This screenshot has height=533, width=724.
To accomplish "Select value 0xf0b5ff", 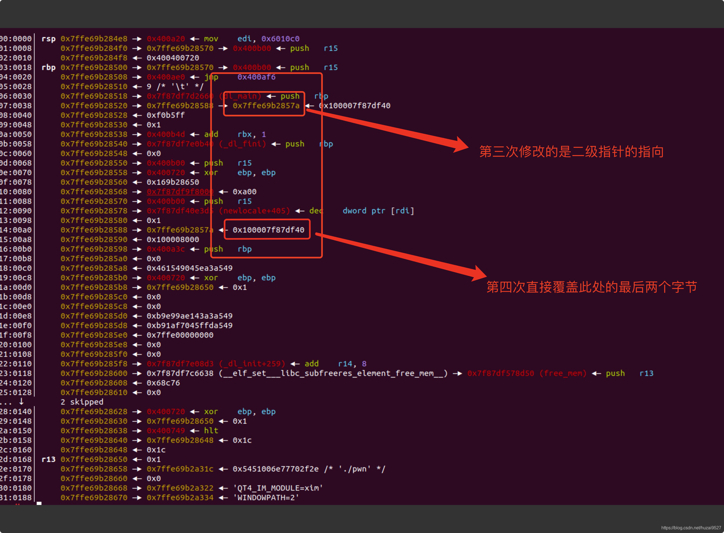I will 166,115.
